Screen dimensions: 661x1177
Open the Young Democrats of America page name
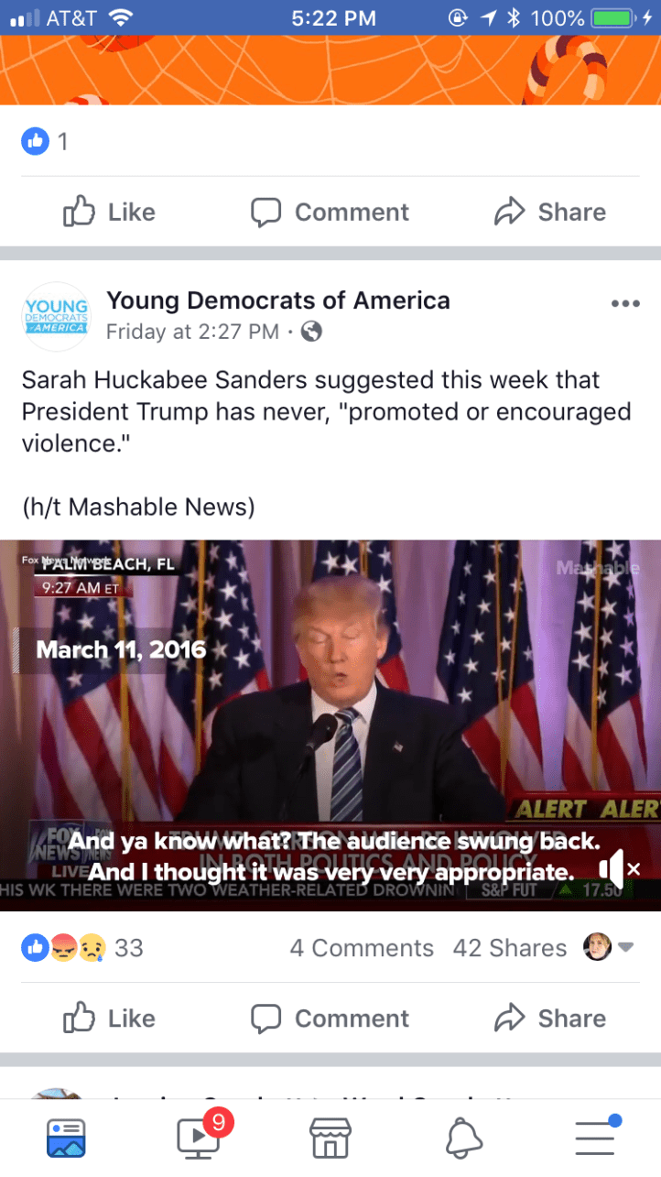click(x=278, y=300)
